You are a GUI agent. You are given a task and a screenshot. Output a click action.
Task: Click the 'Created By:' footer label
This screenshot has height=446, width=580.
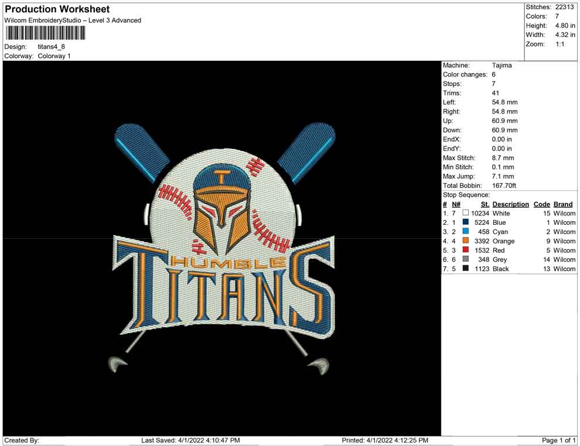(x=22, y=440)
